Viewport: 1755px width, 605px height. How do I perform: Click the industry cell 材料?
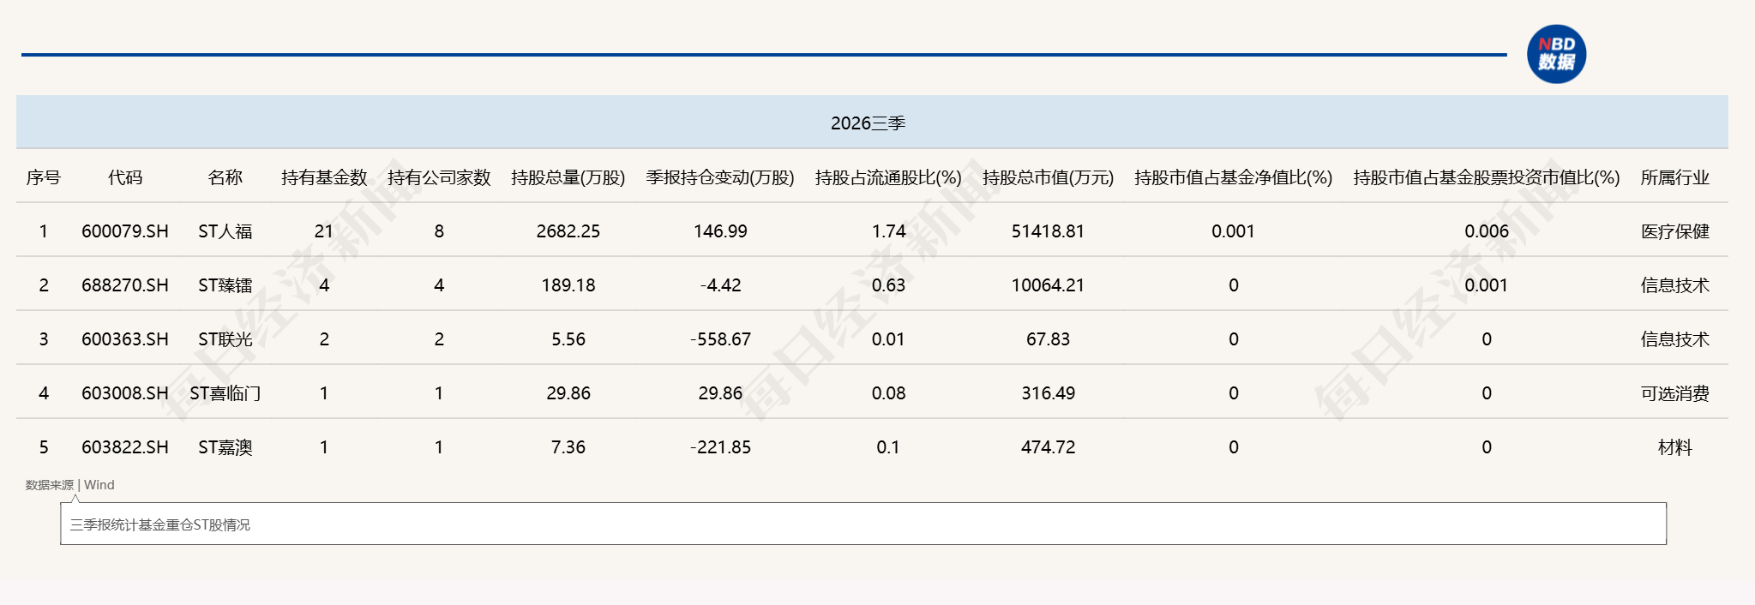pyautogui.click(x=1675, y=447)
